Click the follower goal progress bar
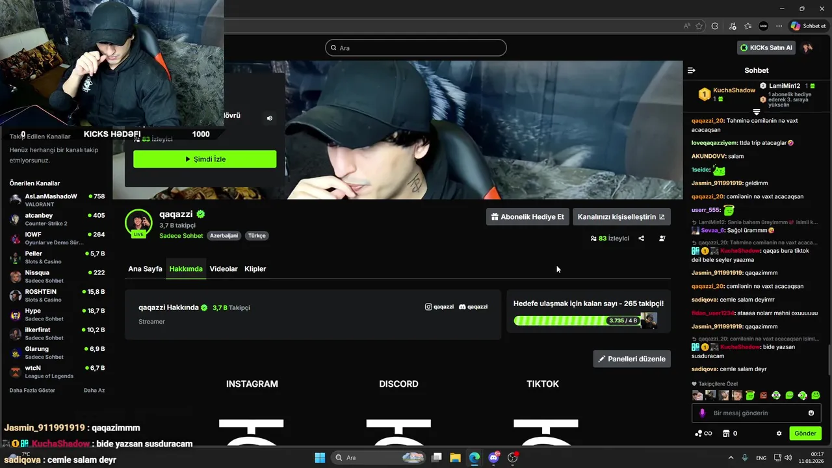 click(577, 320)
